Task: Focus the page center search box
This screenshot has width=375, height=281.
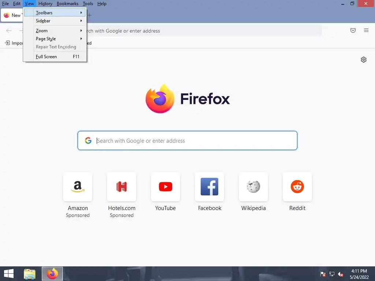Action: point(187,140)
